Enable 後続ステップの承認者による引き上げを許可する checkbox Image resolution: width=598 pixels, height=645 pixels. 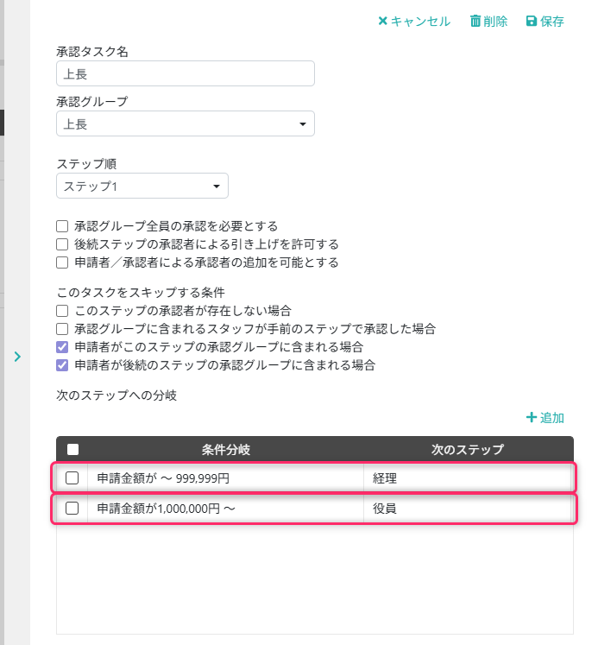click(x=62, y=244)
